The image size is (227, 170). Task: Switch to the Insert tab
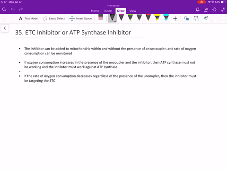pos(108,11)
